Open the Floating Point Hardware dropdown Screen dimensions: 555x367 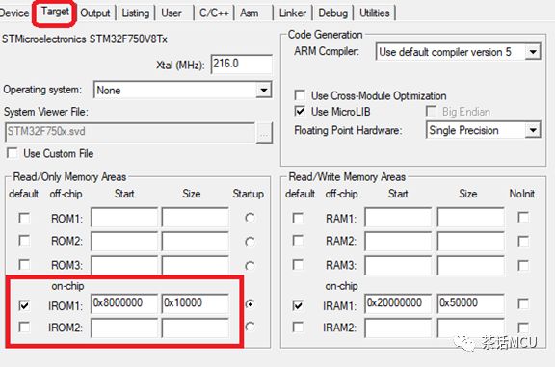pos(532,130)
